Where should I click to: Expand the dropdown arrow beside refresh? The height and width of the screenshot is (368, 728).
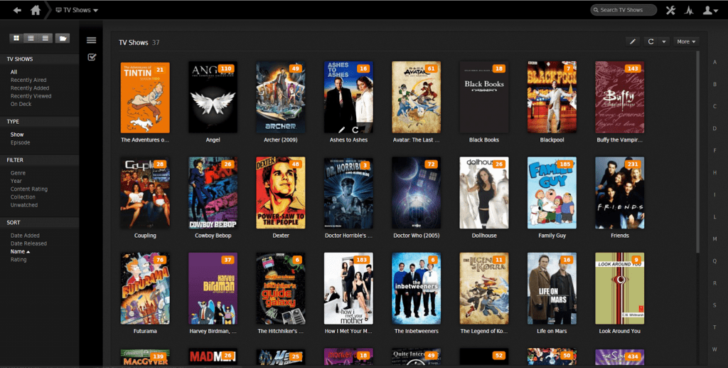coord(664,42)
